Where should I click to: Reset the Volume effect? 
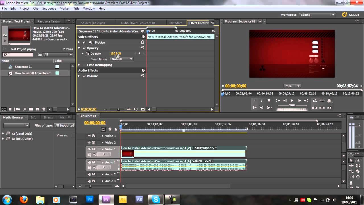pyautogui.click(x=142, y=76)
